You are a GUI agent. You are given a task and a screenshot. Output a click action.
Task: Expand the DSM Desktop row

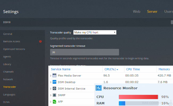click(x=51, y=82)
